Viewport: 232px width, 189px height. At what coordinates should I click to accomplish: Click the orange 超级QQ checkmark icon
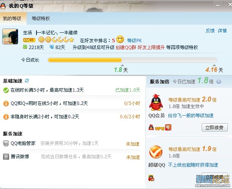(x=156, y=152)
